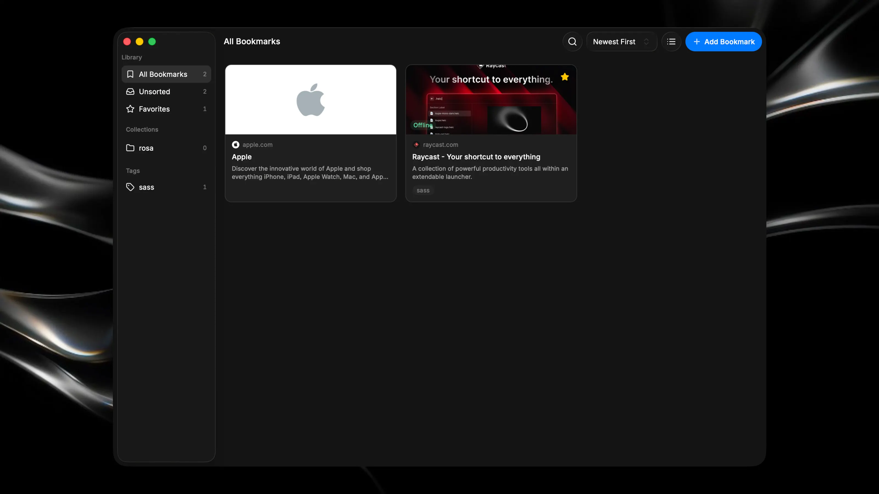The height and width of the screenshot is (494, 879).
Task: Switch to list view icon
Action: 671,42
